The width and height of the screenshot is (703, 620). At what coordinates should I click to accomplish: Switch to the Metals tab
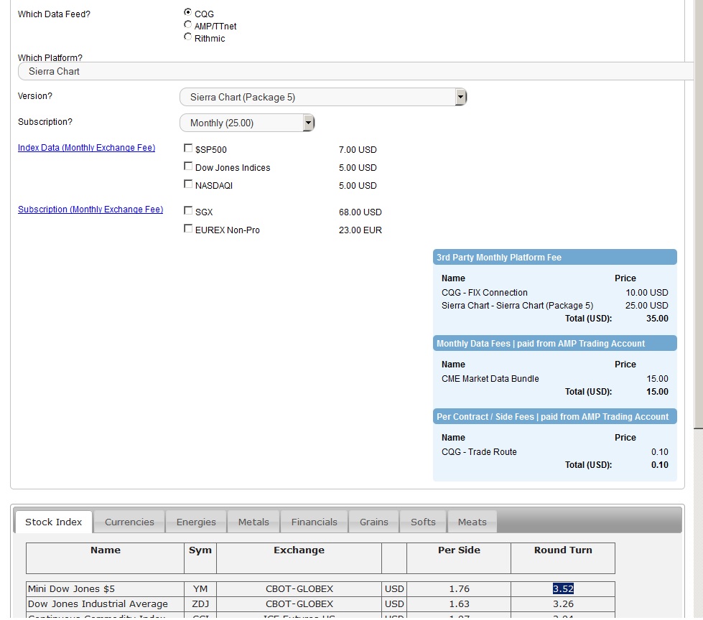point(253,522)
